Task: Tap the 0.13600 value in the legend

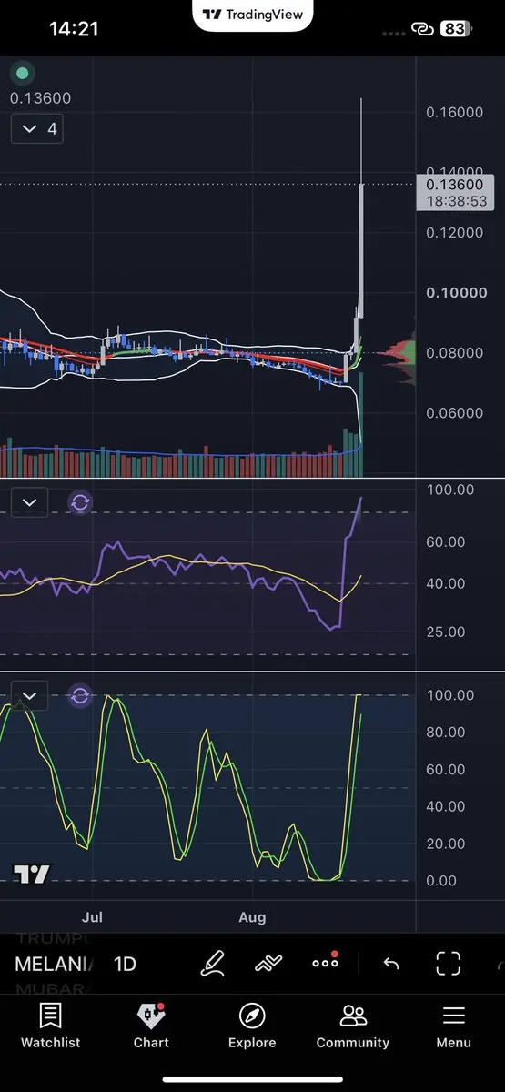Action: [40, 98]
